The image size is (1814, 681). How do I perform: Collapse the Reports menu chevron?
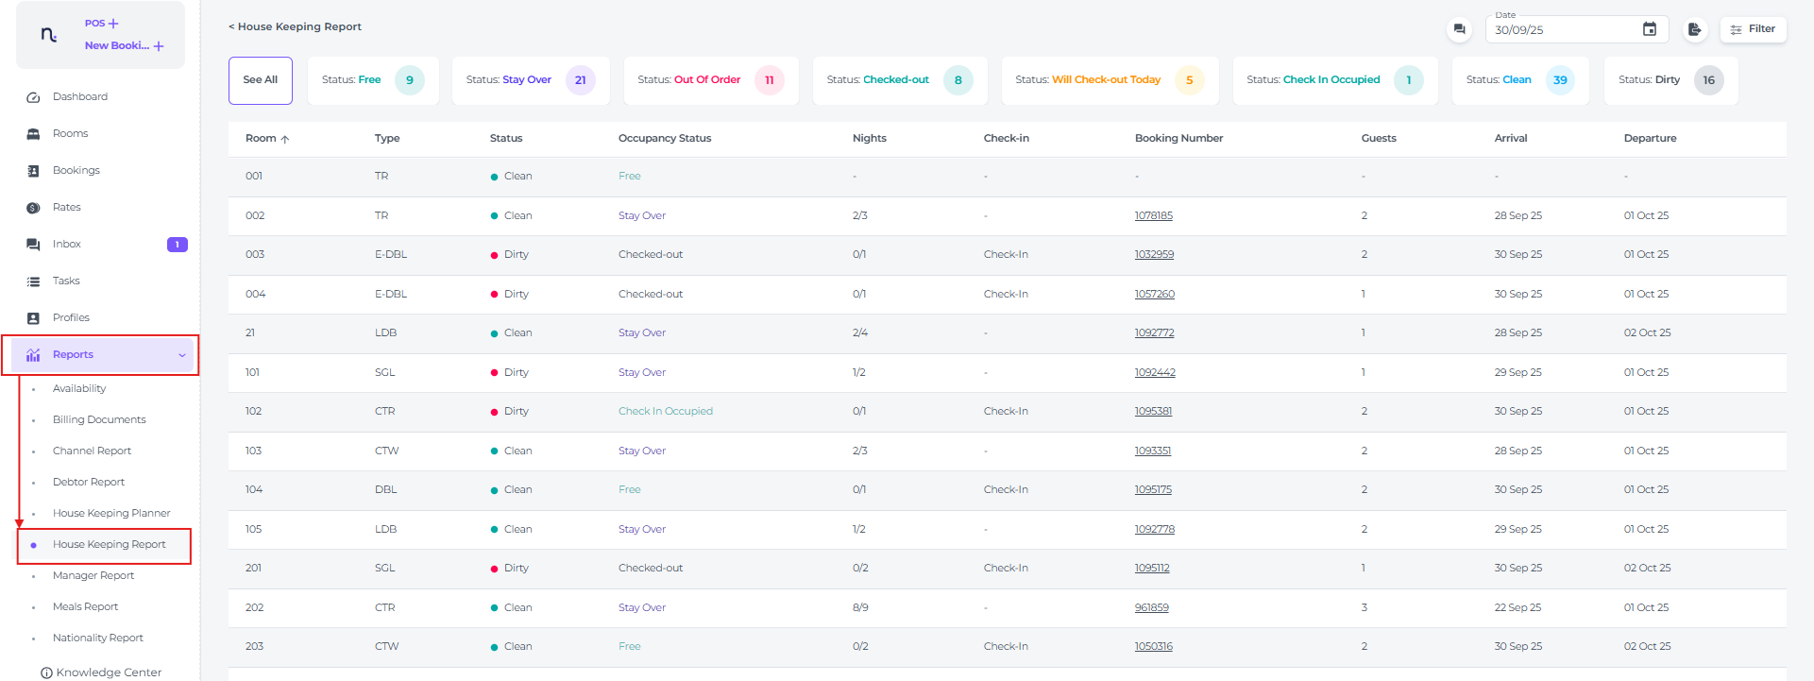pyautogui.click(x=182, y=355)
